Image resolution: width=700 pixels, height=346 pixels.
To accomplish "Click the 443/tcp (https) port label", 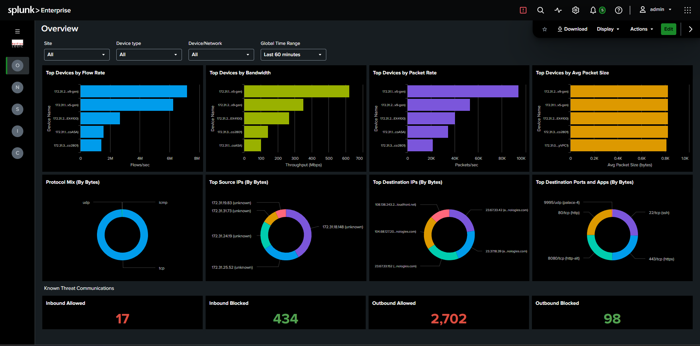I will point(661,259).
